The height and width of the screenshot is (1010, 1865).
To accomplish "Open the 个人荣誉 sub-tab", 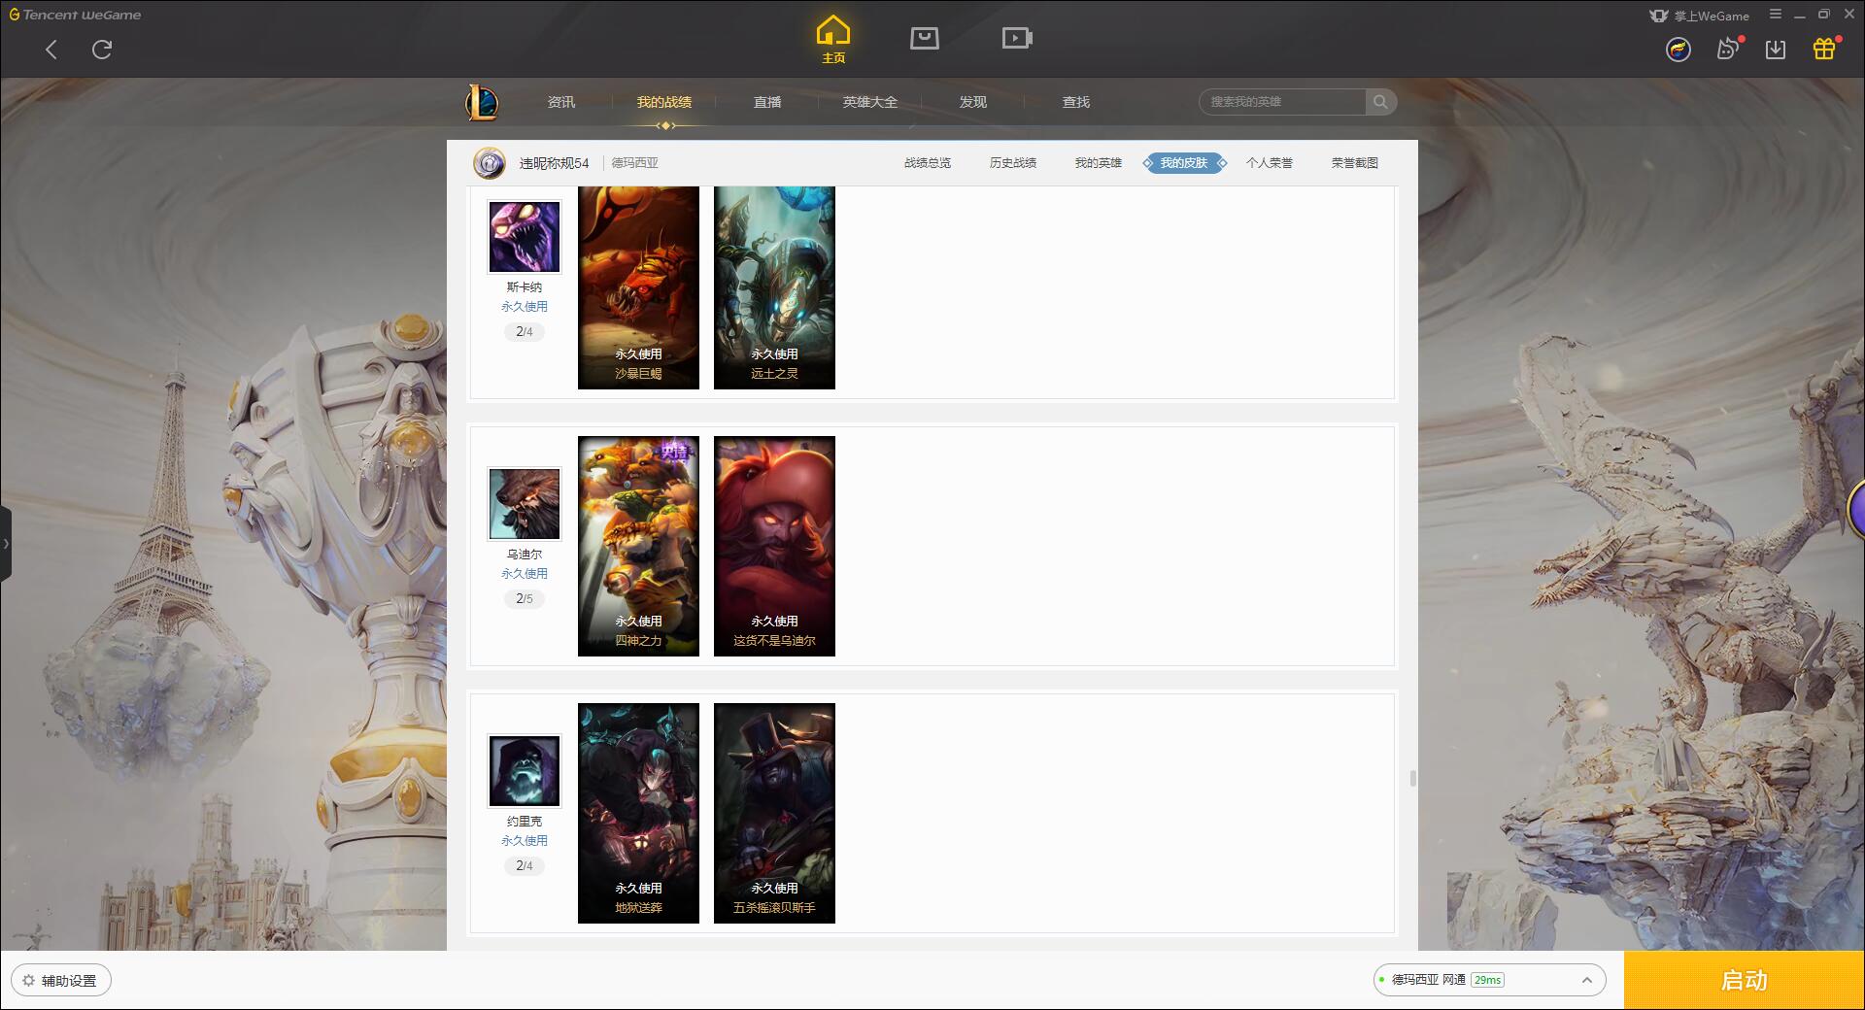I will tap(1270, 163).
